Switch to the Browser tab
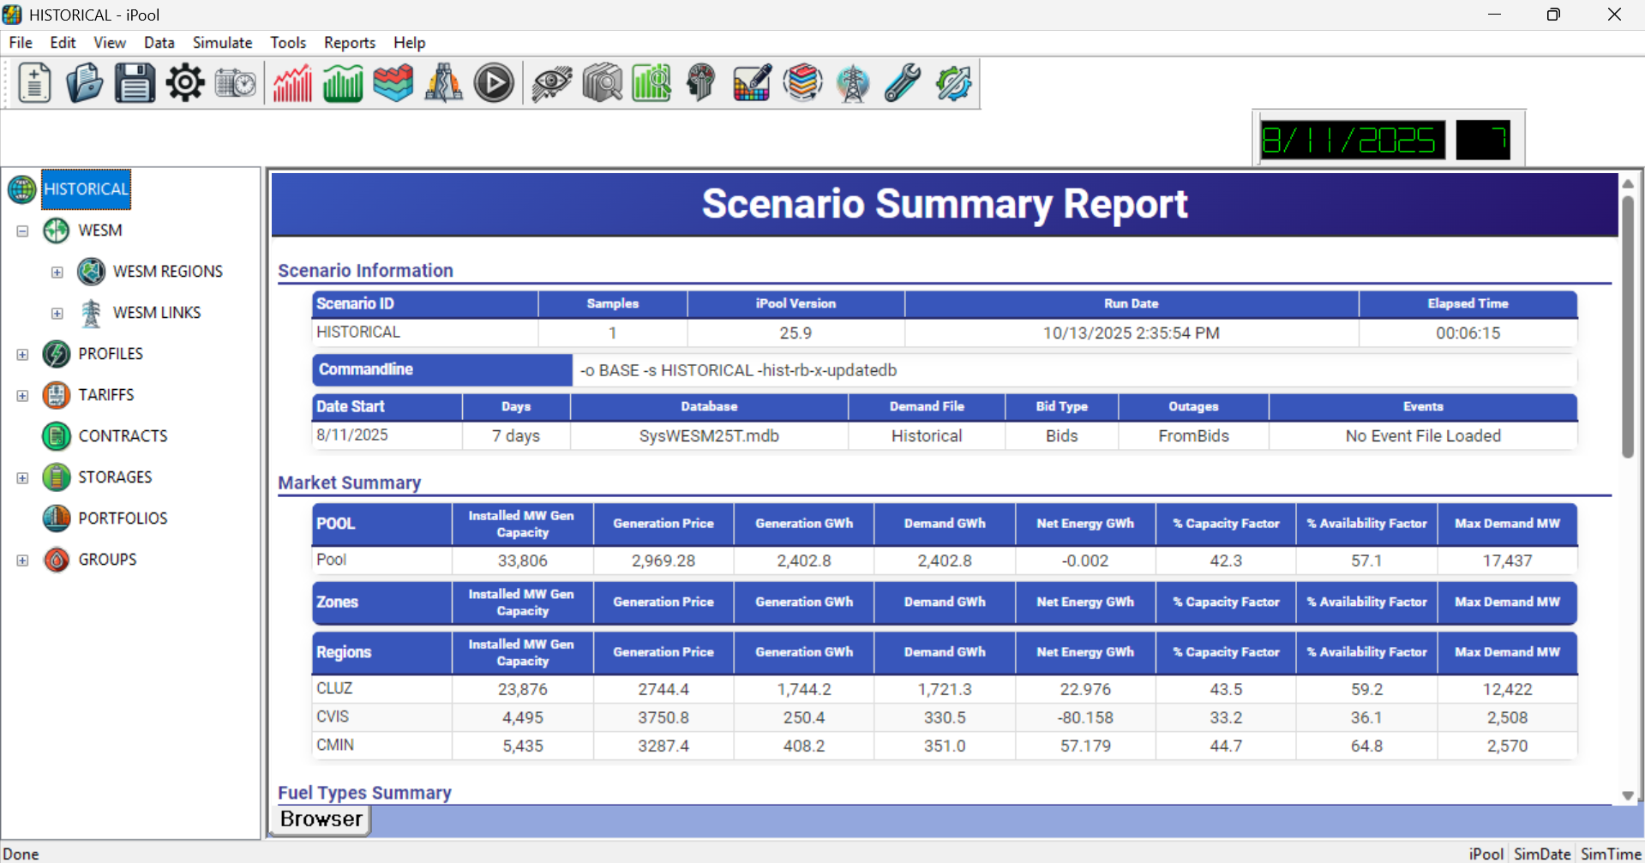 (321, 819)
